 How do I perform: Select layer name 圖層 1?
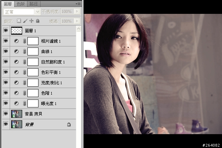[x=31, y=31]
